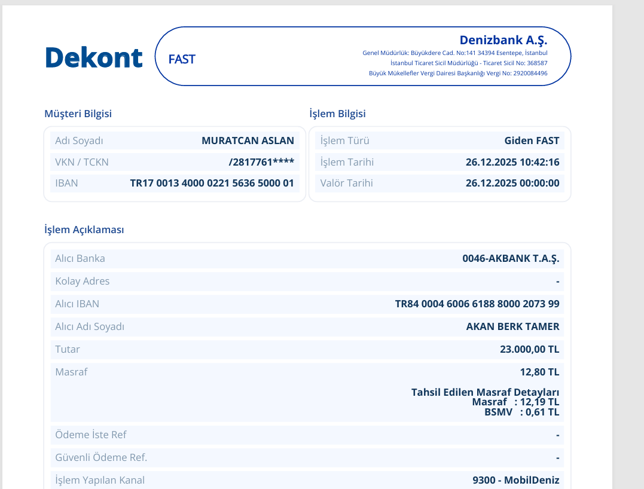644x489 pixels.
Task: Select the FAST label in header
Action: pyautogui.click(x=182, y=59)
